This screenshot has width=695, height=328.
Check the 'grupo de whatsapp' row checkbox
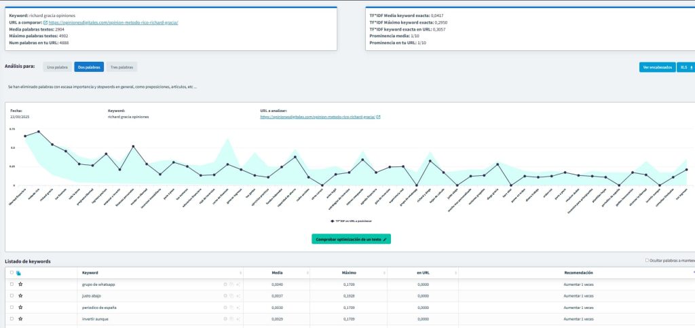coord(12,284)
